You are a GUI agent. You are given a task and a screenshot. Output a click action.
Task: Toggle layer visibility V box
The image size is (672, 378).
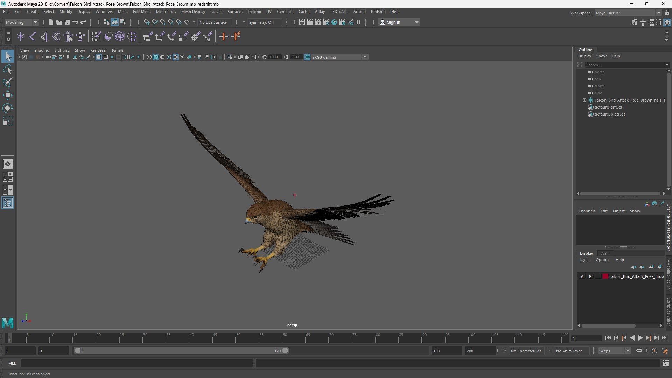pyautogui.click(x=582, y=276)
